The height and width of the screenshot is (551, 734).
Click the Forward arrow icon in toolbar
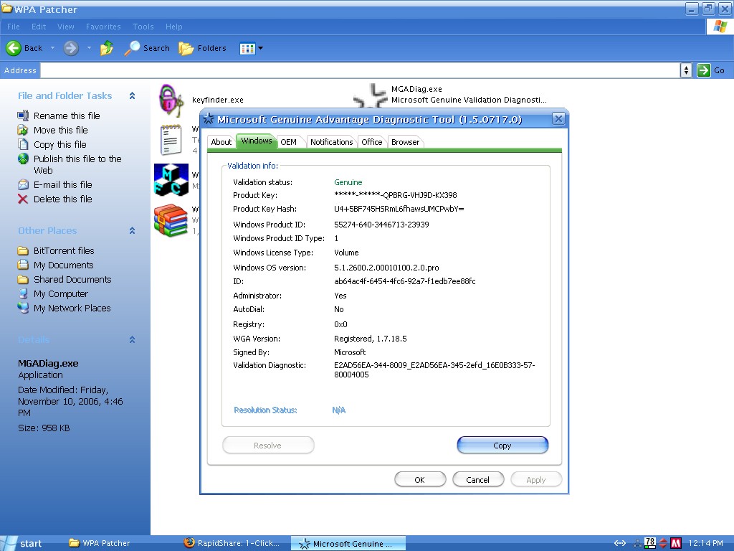click(x=71, y=48)
